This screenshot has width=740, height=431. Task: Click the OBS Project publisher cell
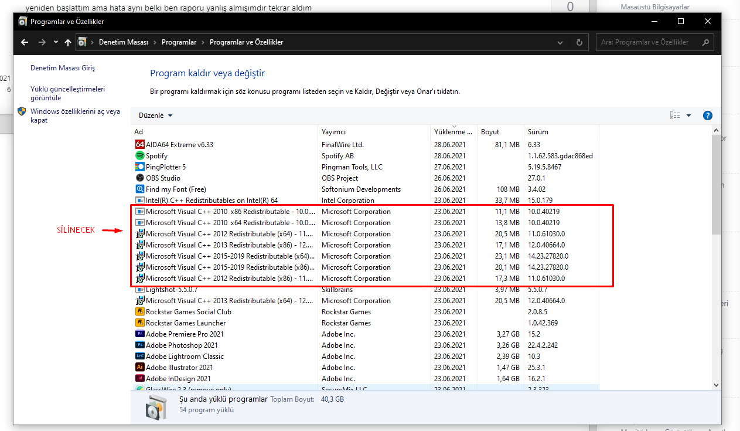coord(340,178)
